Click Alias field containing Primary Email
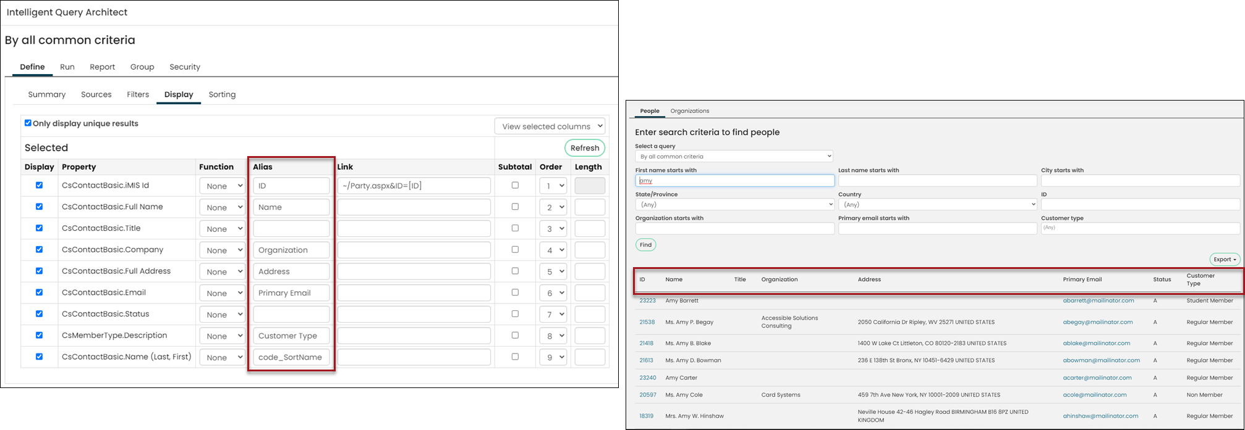 pyautogui.click(x=291, y=293)
